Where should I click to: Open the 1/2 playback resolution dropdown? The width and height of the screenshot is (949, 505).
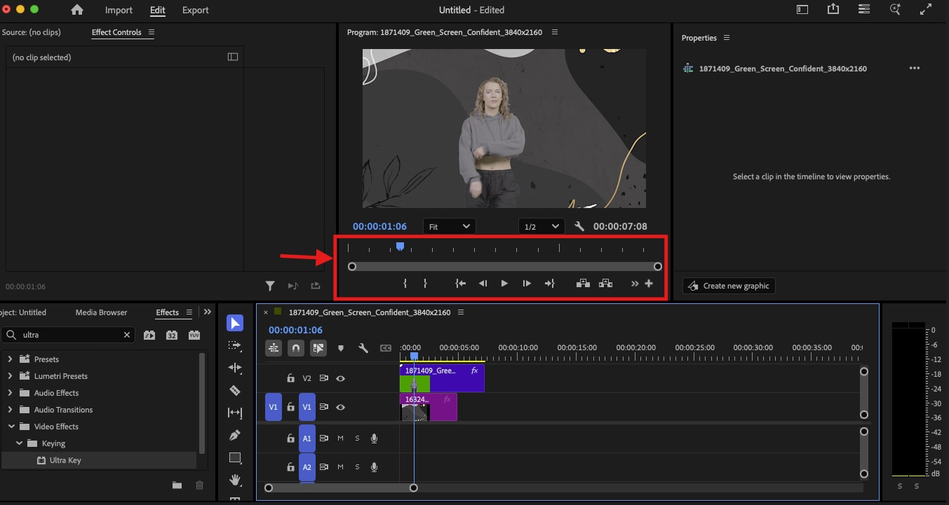click(541, 227)
